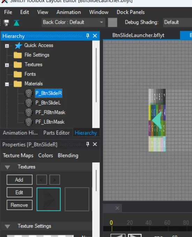Expand the Quick Access tree node
This screenshot has width=192, height=237.
coord(7,46)
